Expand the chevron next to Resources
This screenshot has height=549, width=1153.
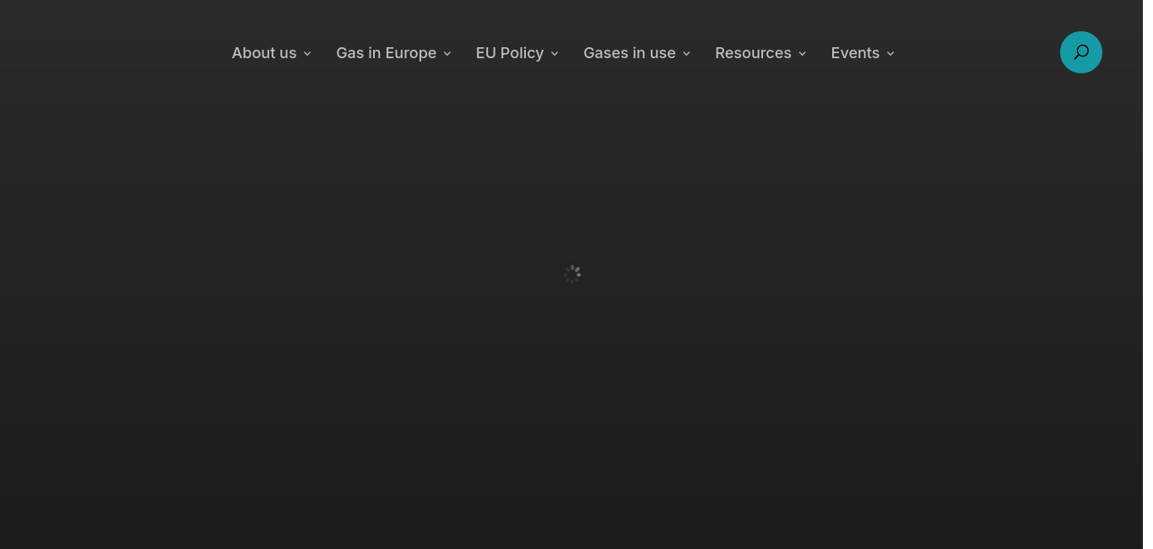click(x=802, y=54)
